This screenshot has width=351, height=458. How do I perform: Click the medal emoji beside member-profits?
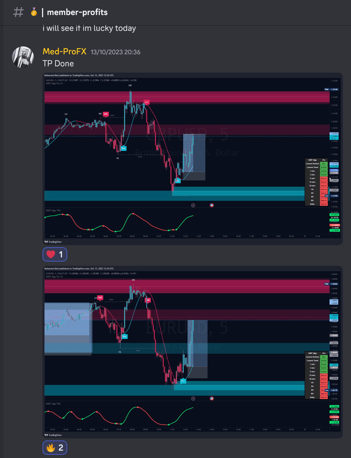pyautogui.click(x=34, y=12)
